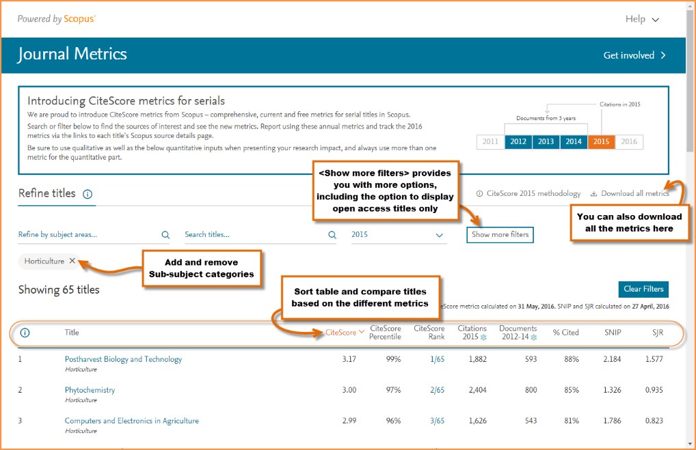Open the CiteScore 2015 methodology link

(533, 194)
